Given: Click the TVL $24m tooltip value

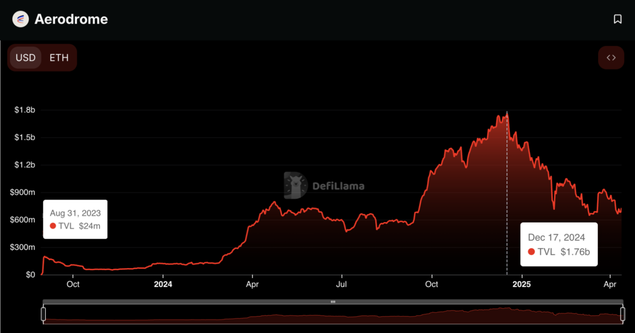Looking at the screenshot, I should (x=75, y=226).
